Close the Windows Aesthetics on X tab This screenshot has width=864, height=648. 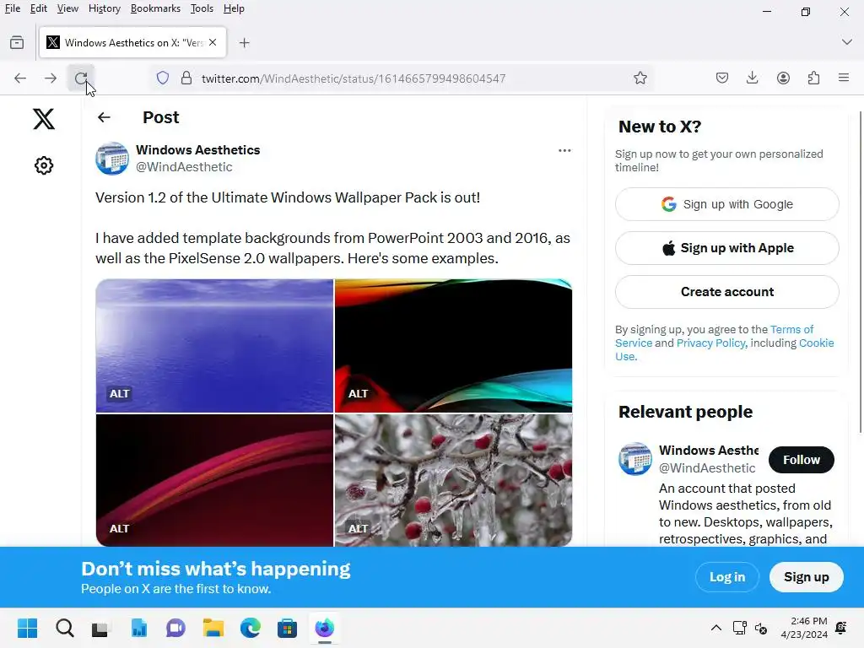pyautogui.click(x=213, y=42)
